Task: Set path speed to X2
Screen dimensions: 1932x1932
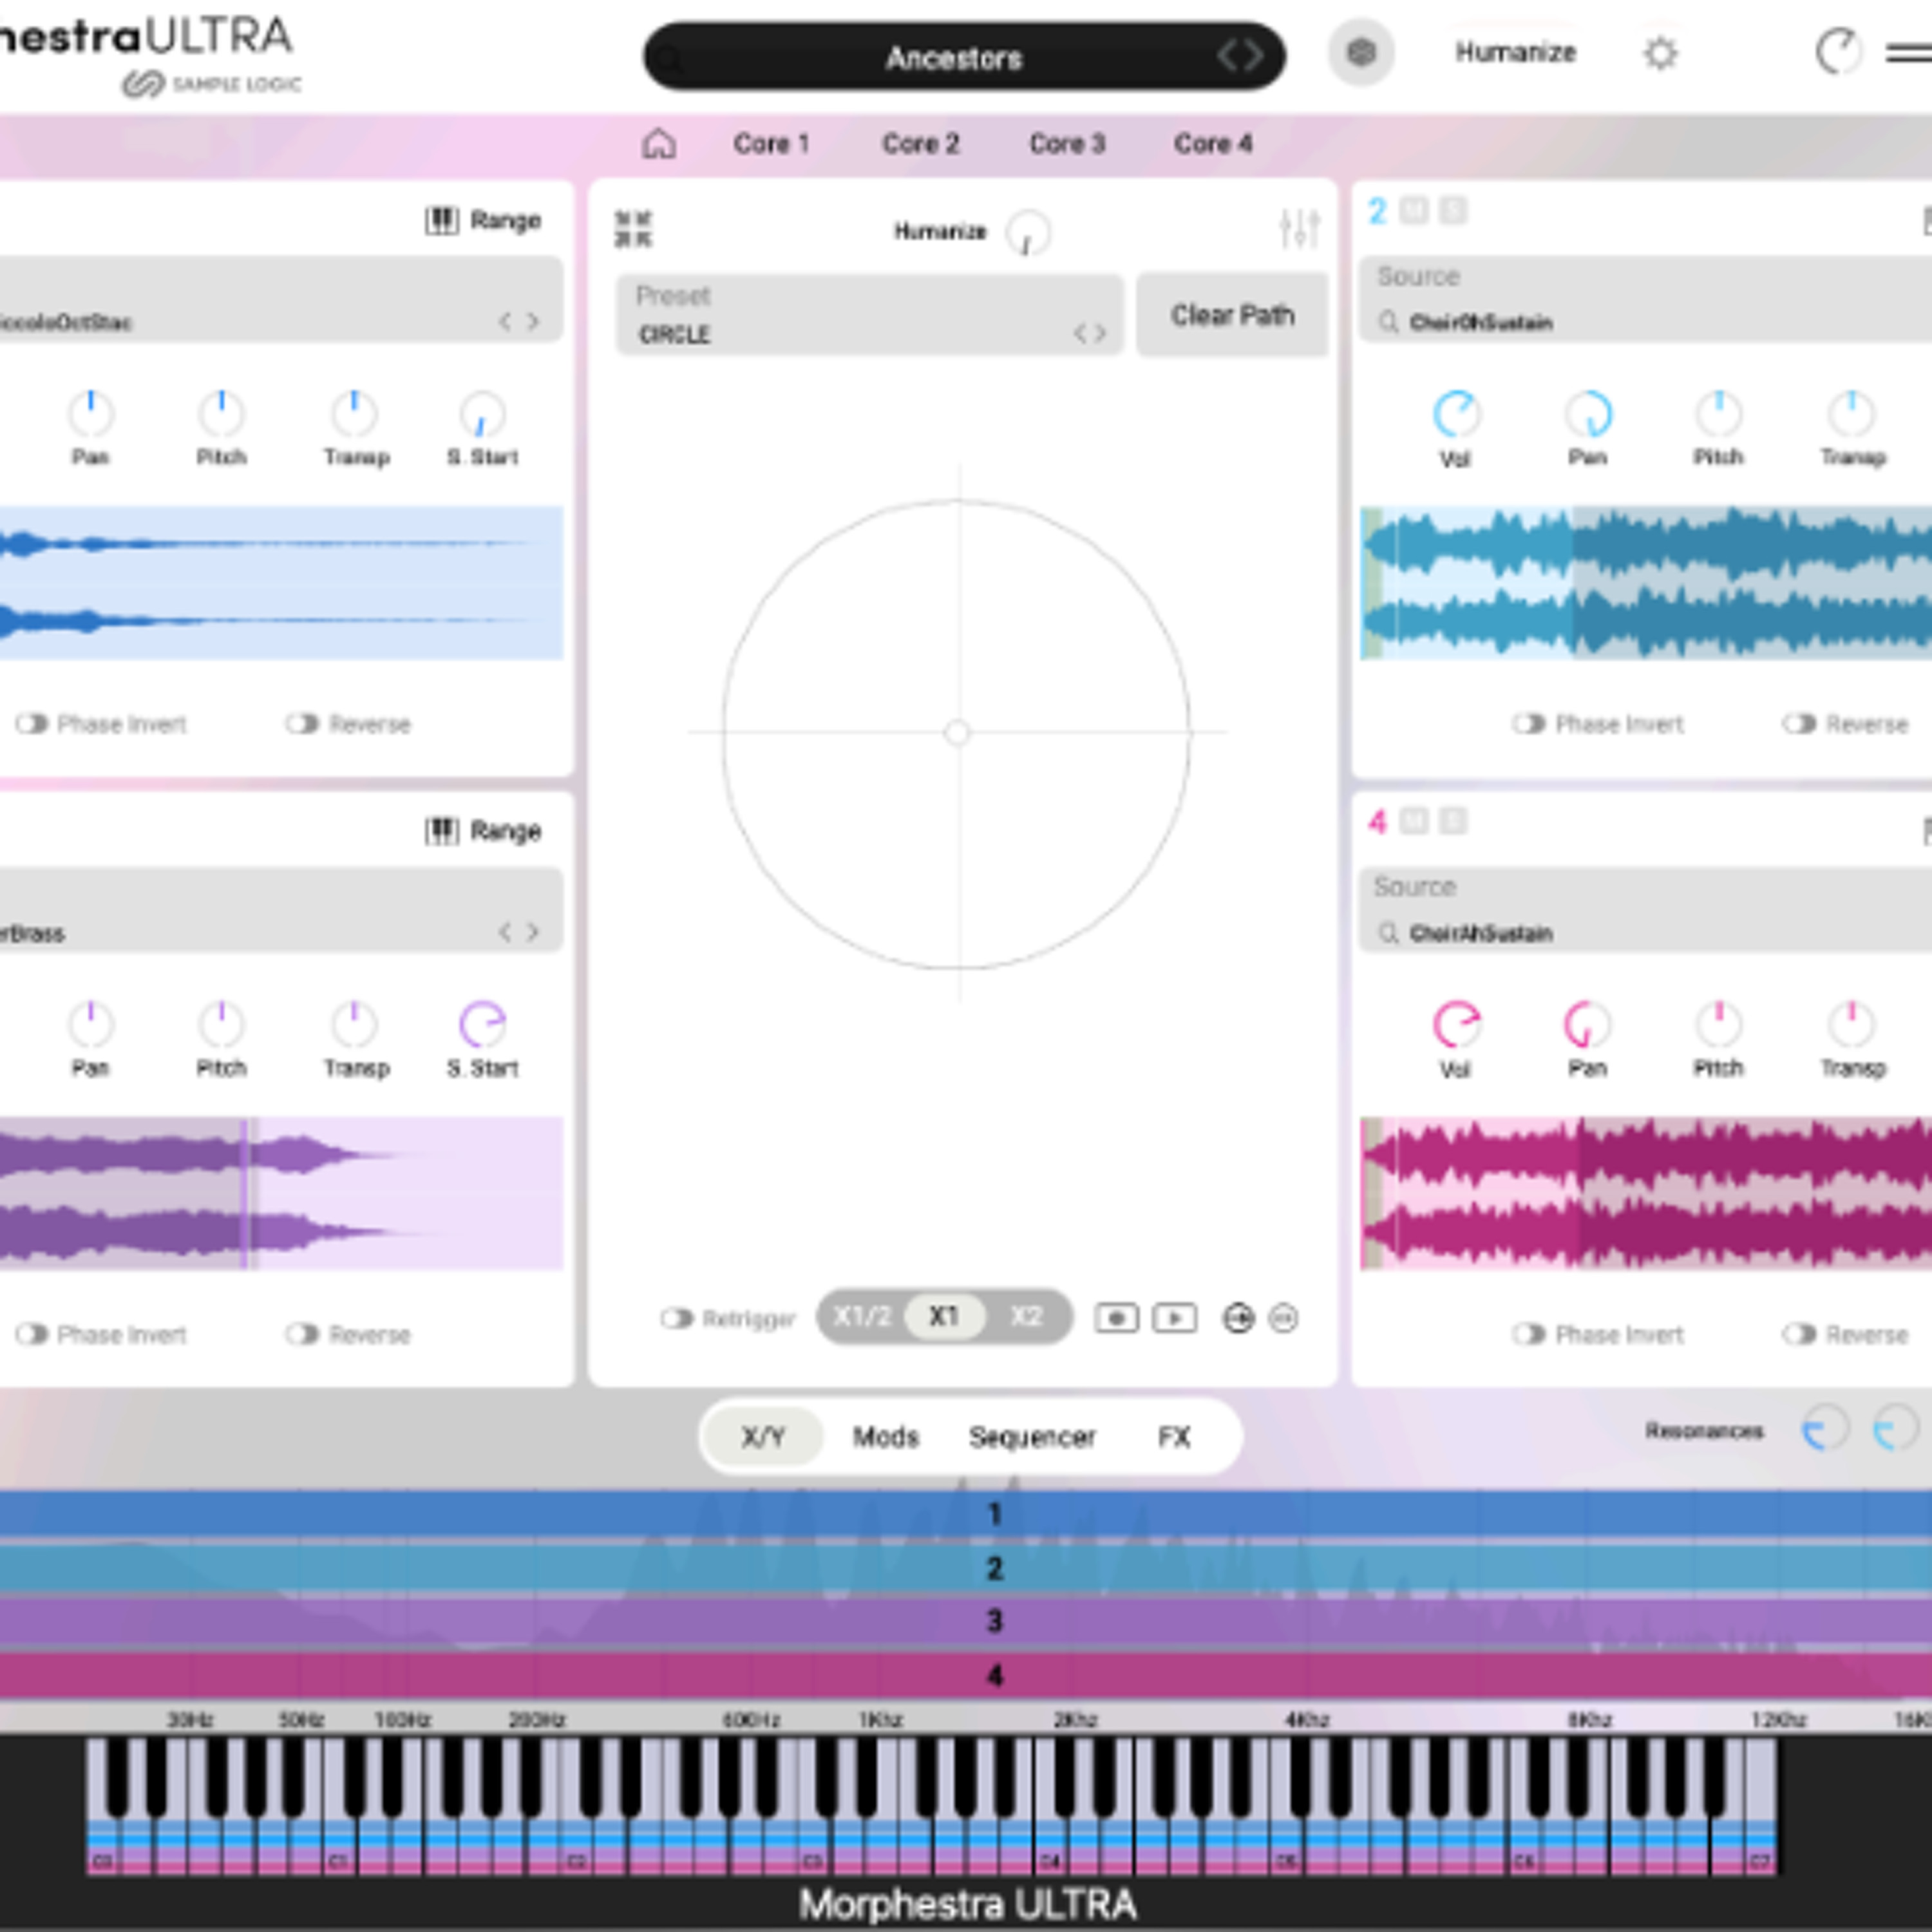Action: click(1026, 1316)
